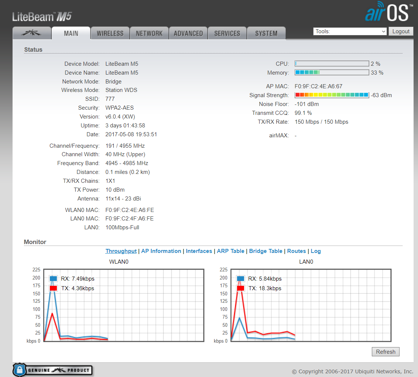Image resolution: width=418 pixels, height=377 pixels.
Task: Click the LAN0 throughput graph
Action: coord(311,305)
